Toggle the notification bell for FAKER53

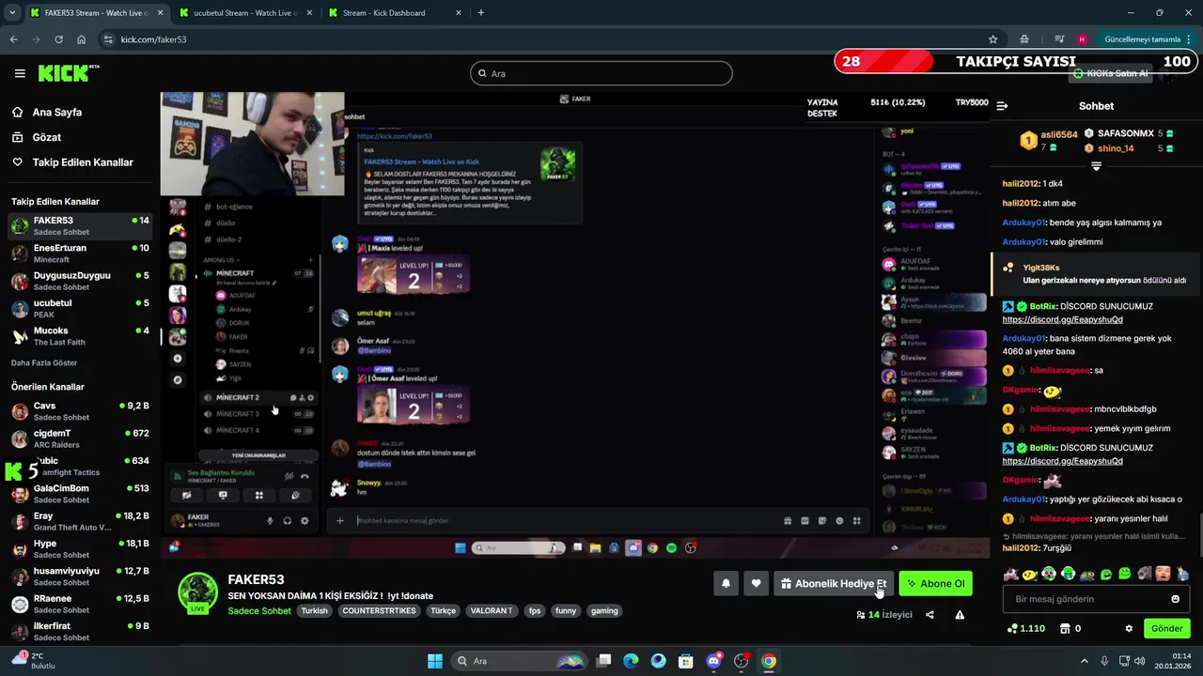(726, 584)
